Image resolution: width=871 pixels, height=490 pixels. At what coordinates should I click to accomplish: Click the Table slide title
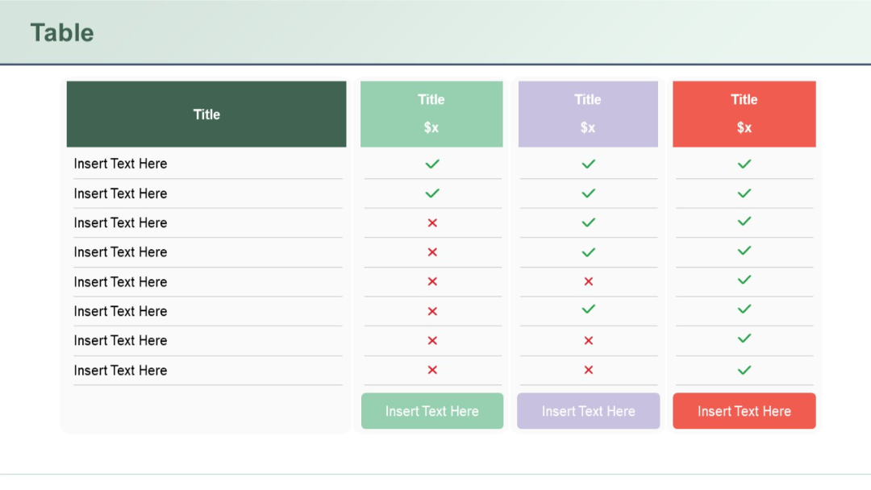coord(63,33)
